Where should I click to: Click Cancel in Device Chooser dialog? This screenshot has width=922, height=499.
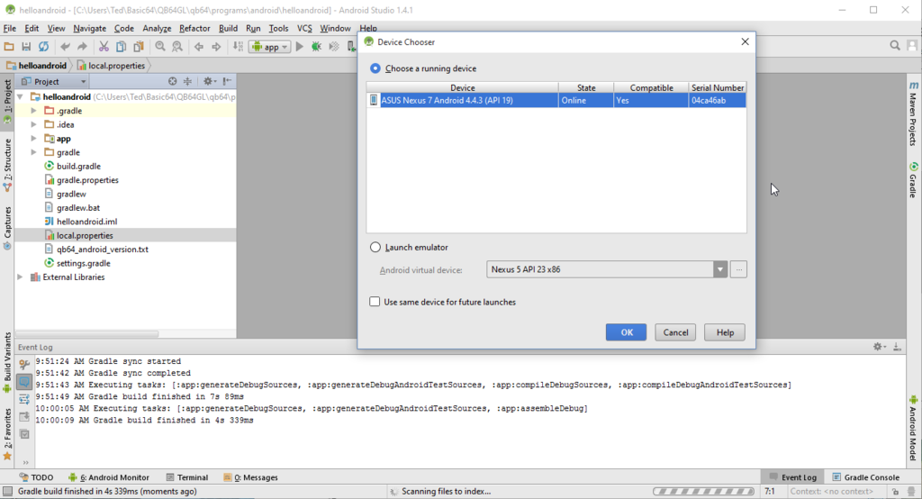click(675, 332)
